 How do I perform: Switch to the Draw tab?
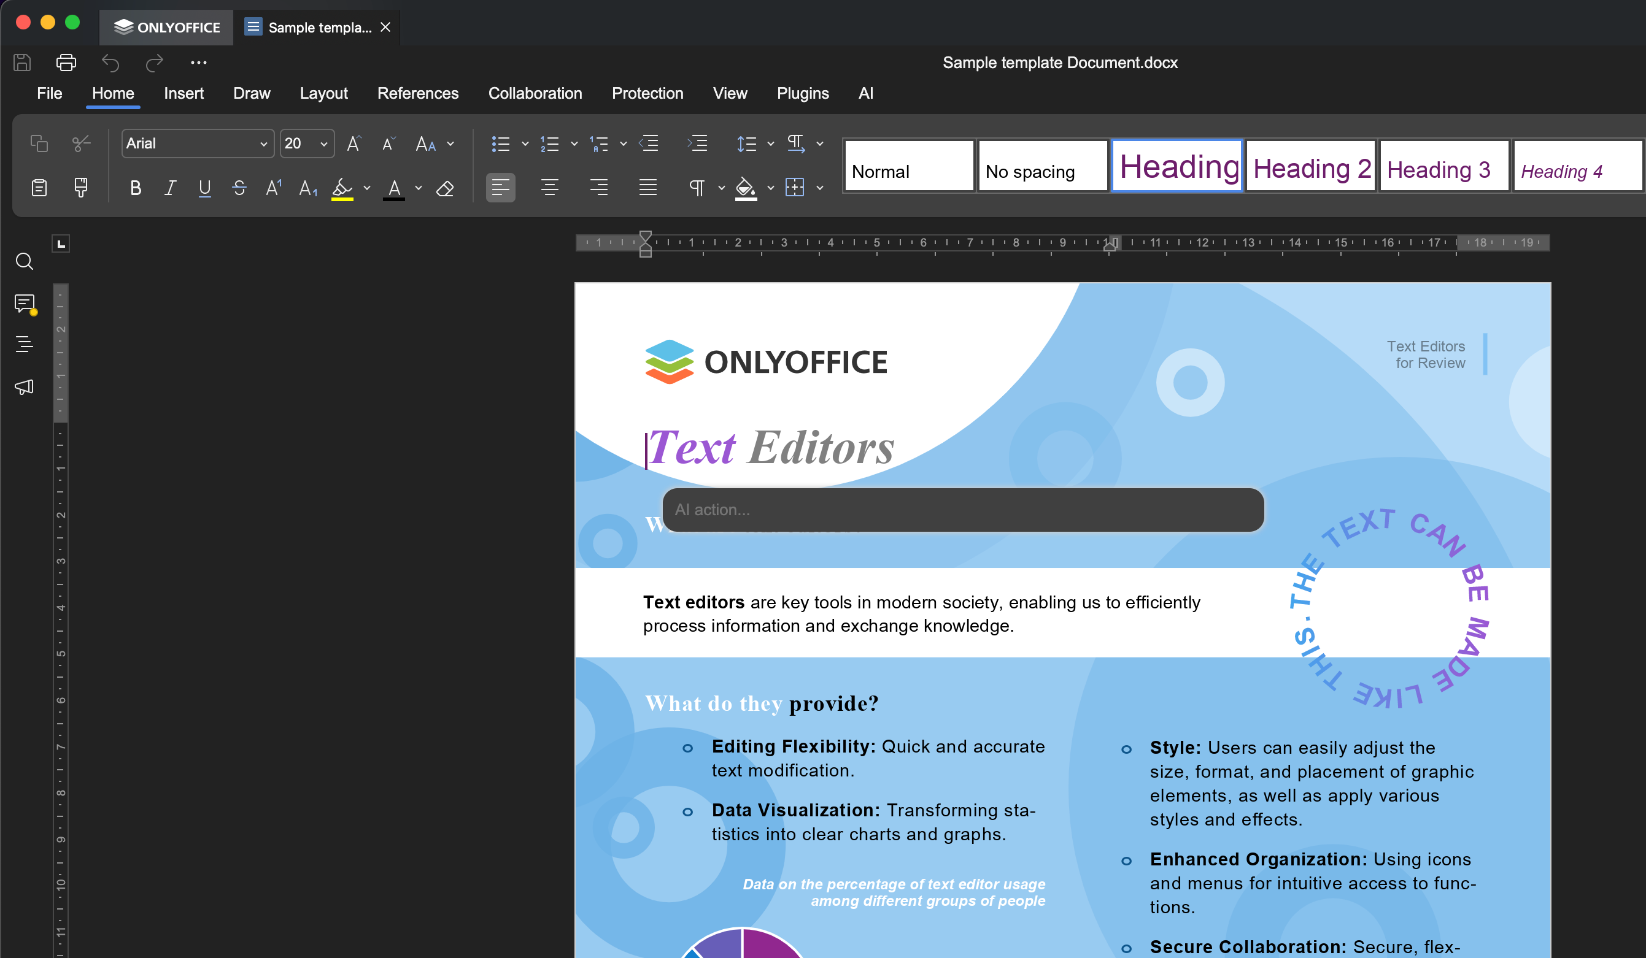[252, 93]
